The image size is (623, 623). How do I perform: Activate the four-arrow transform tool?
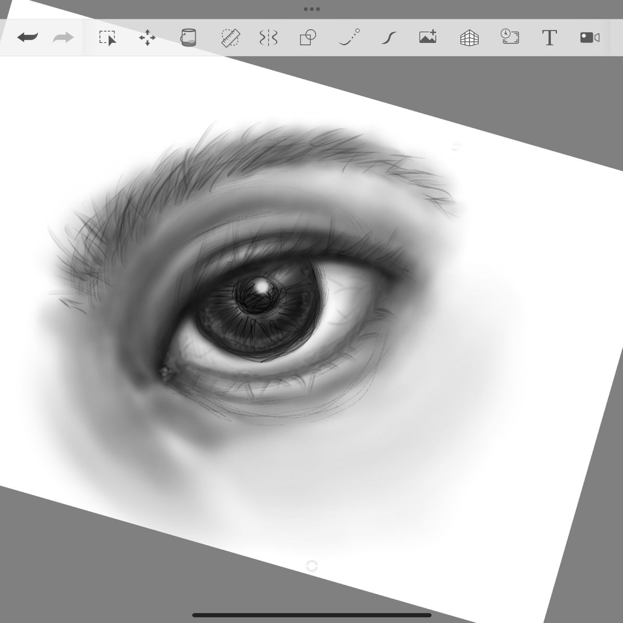[x=147, y=38]
